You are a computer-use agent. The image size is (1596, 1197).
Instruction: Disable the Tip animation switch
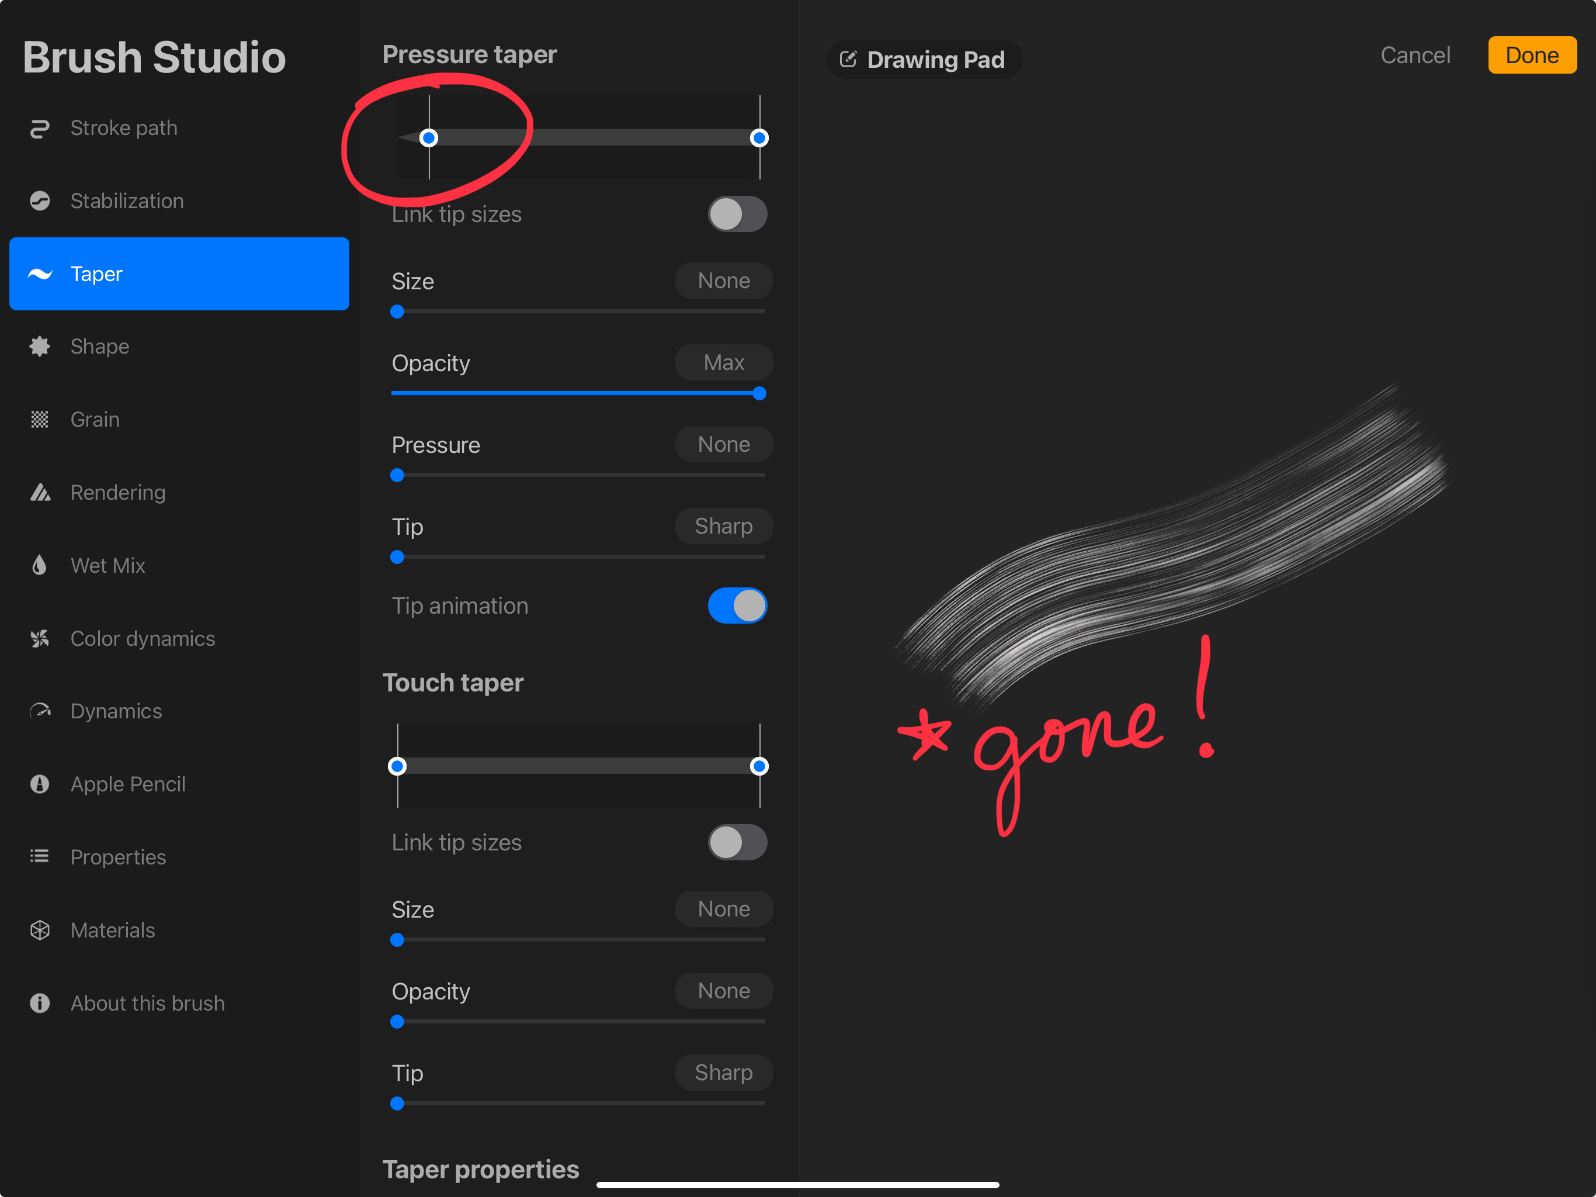[737, 606]
